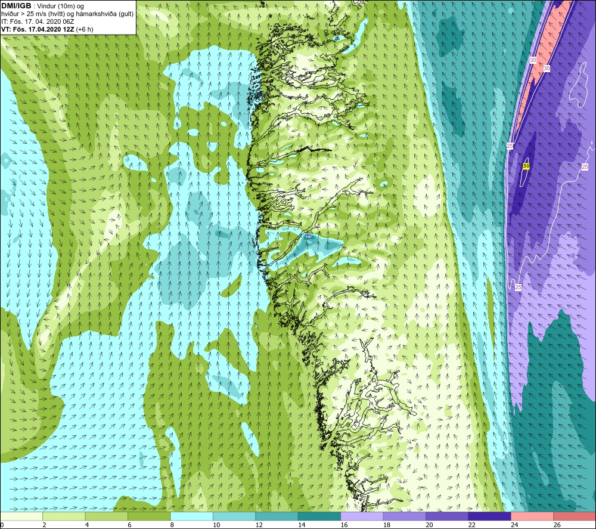Select the dark teal 14–16 m/s legend swatch
The image size is (596, 529).
[x=319, y=516]
